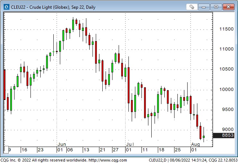Open the http://www.cqg.com link

click(x=108, y=160)
